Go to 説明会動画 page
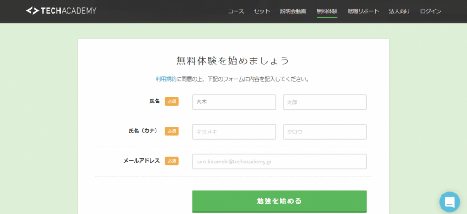 (x=293, y=11)
